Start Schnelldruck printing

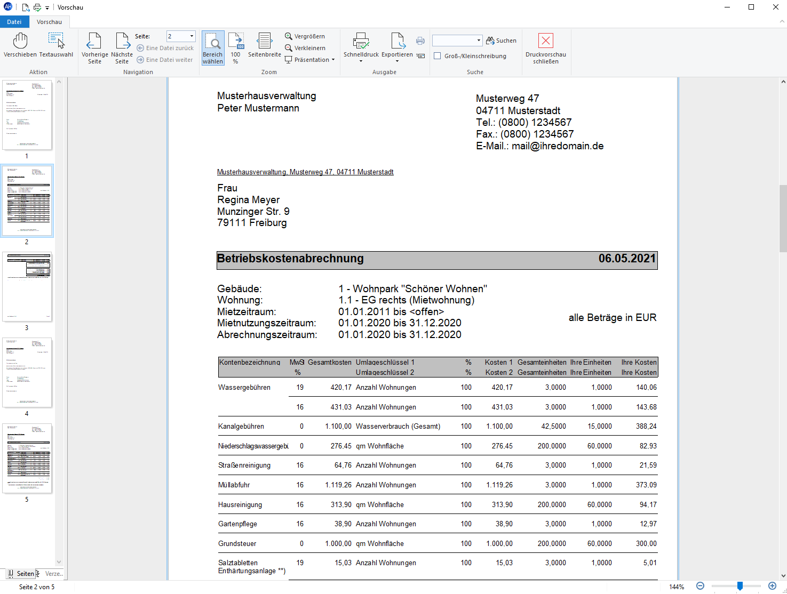click(361, 45)
